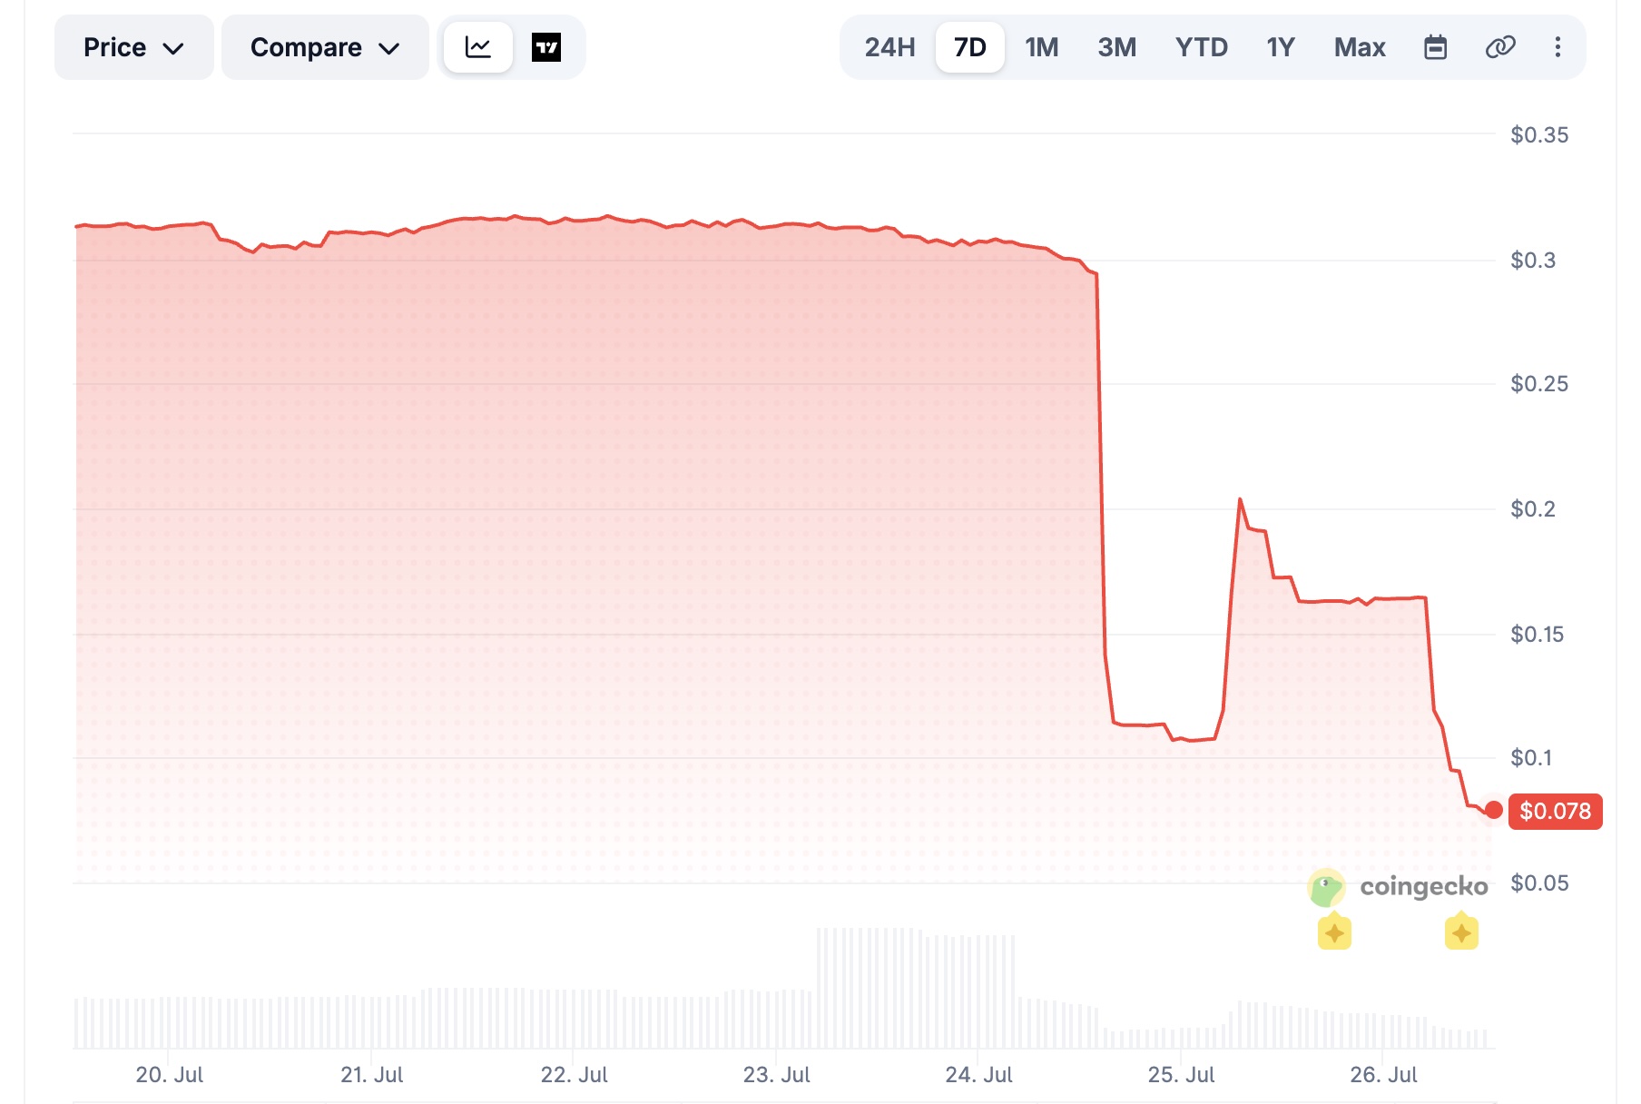Click the 23. Jul date label
Image resolution: width=1641 pixels, height=1104 pixels.
777,1075
